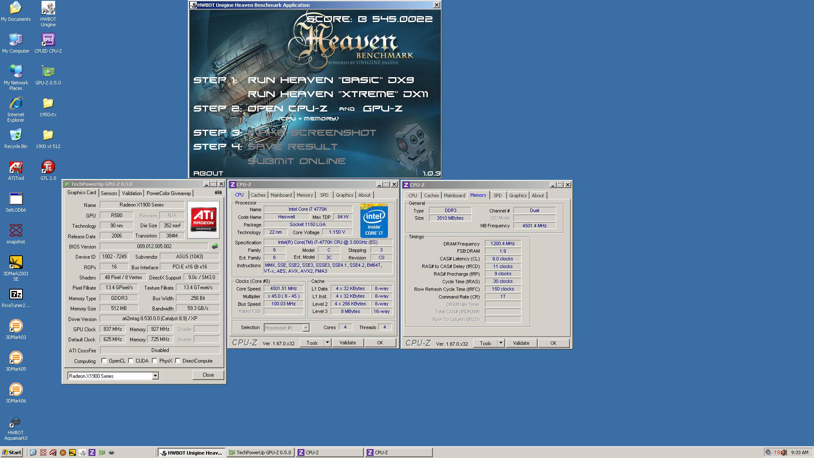814x458 pixels.
Task: Select My Network Places icon
Action: [x=16, y=78]
